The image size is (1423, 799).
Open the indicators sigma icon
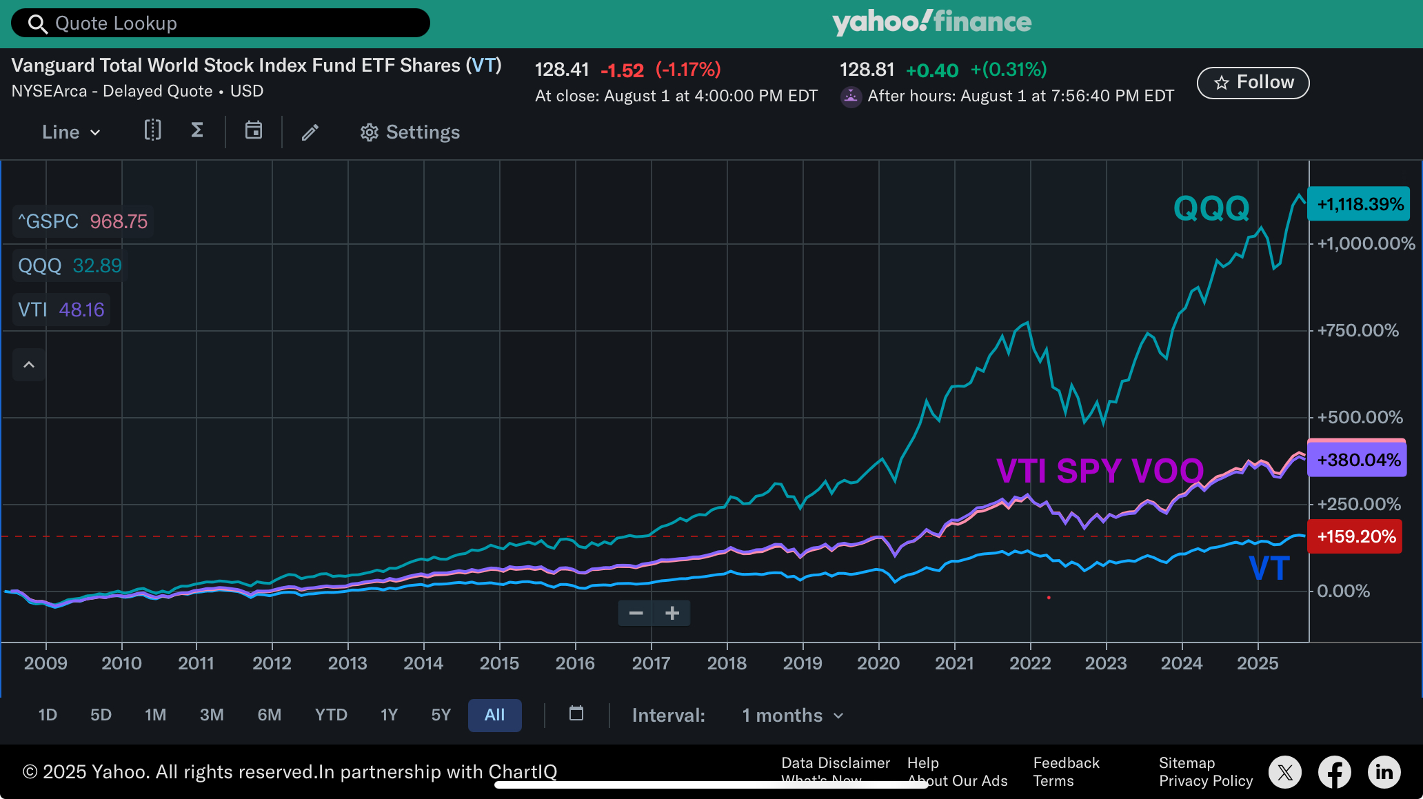tap(197, 130)
